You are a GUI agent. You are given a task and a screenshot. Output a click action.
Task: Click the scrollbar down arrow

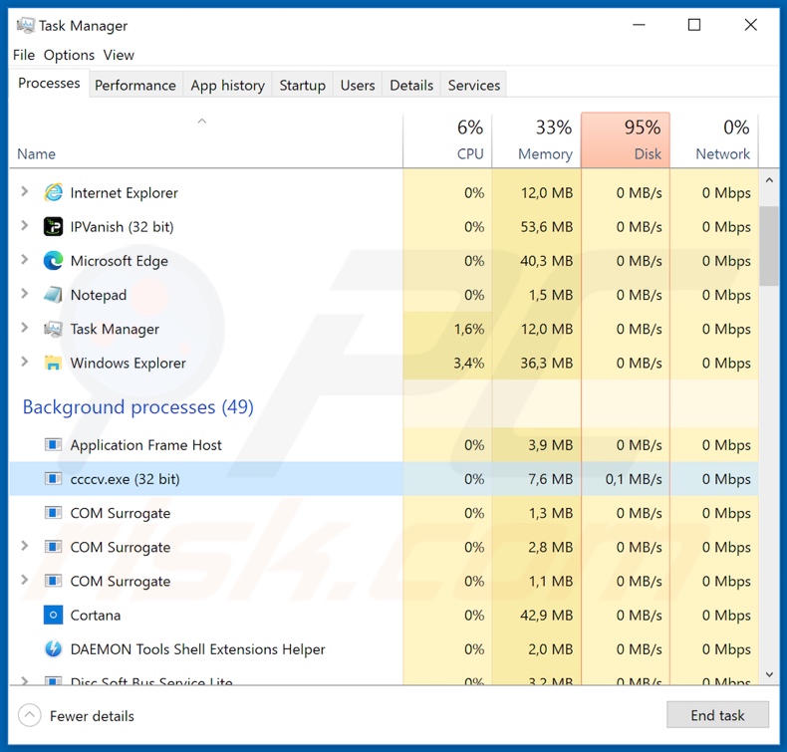(769, 674)
